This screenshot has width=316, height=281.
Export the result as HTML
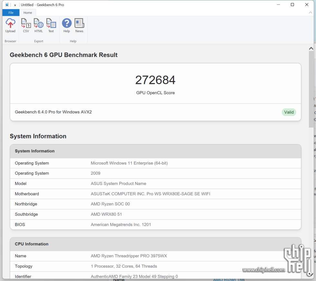(38, 25)
